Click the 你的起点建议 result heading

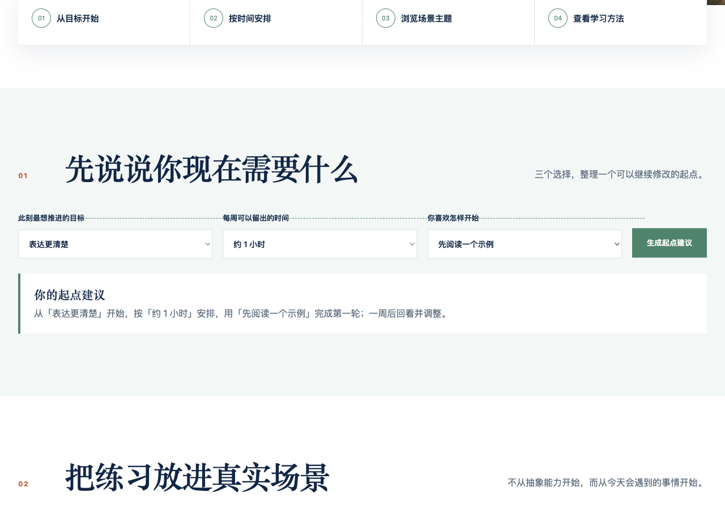click(70, 295)
